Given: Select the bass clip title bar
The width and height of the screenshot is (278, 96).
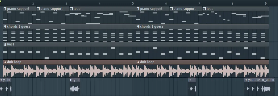Looking at the screenshot, I should pos(136,44).
